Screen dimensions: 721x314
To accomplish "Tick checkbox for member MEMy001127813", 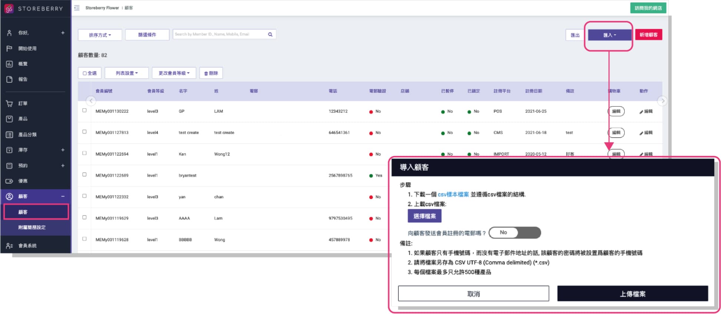I will tap(84, 132).
